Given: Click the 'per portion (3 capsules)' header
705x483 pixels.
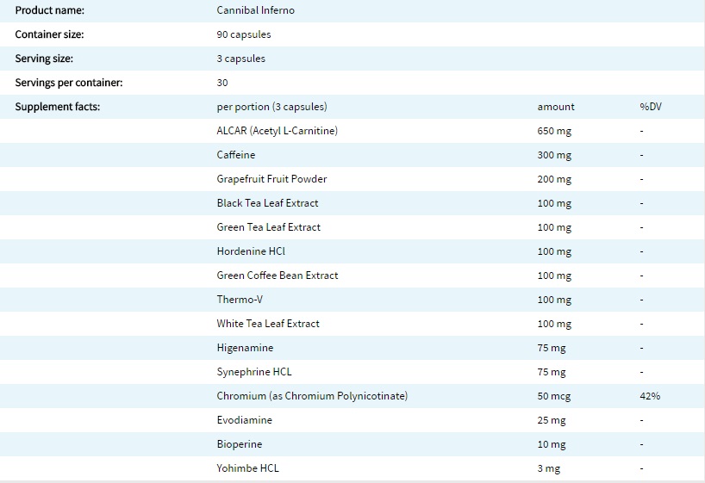Looking at the screenshot, I should 272,107.
